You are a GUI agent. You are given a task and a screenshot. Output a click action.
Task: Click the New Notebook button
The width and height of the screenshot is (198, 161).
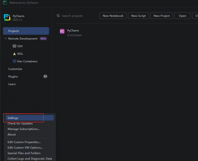(113, 16)
